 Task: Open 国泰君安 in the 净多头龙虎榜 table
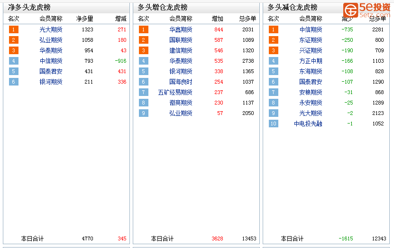click(x=51, y=71)
